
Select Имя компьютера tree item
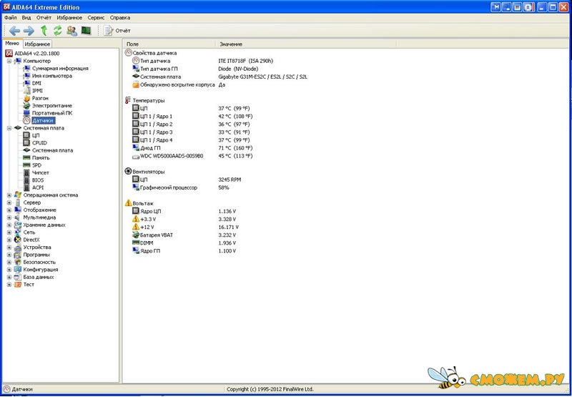[x=51, y=76]
